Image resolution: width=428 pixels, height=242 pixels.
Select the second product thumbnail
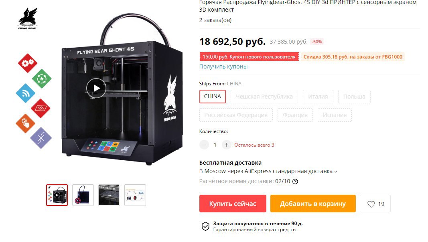tap(83, 195)
